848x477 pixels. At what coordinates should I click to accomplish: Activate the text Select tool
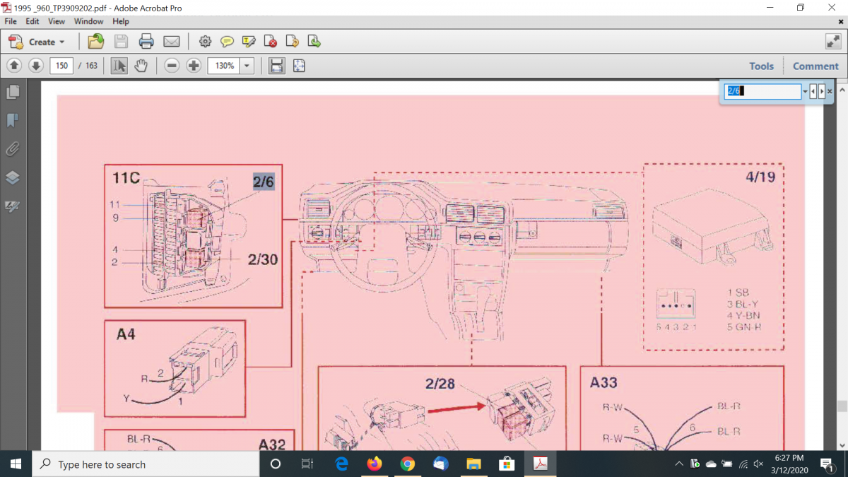click(119, 66)
